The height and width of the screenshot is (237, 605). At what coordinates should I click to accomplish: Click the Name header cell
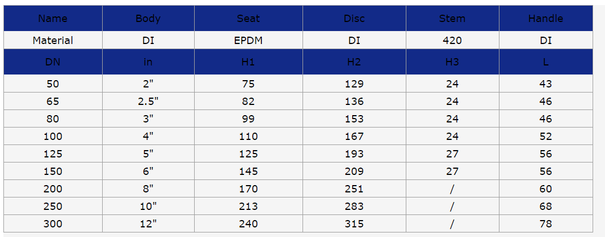(x=53, y=18)
